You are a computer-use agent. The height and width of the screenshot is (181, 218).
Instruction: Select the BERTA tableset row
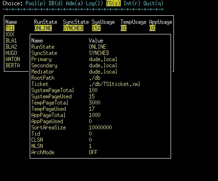(13, 65)
